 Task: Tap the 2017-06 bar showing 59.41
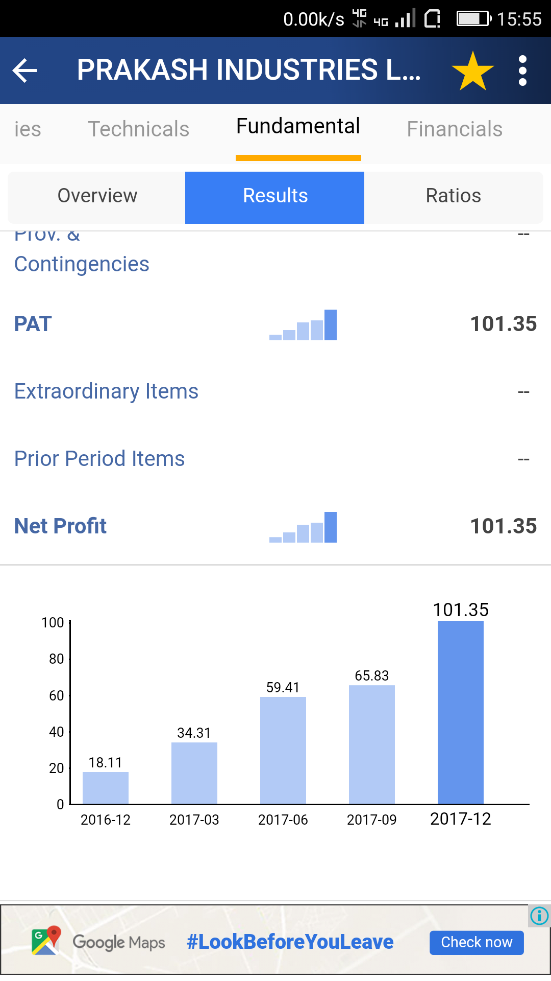pyautogui.click(x=283, y=750)
